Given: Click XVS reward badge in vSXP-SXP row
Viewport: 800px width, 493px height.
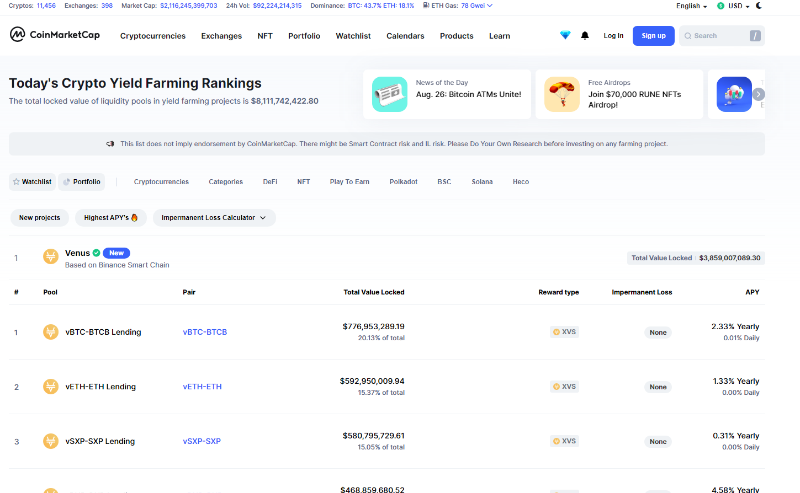Looking at the screenshot, I should [564, 441].
